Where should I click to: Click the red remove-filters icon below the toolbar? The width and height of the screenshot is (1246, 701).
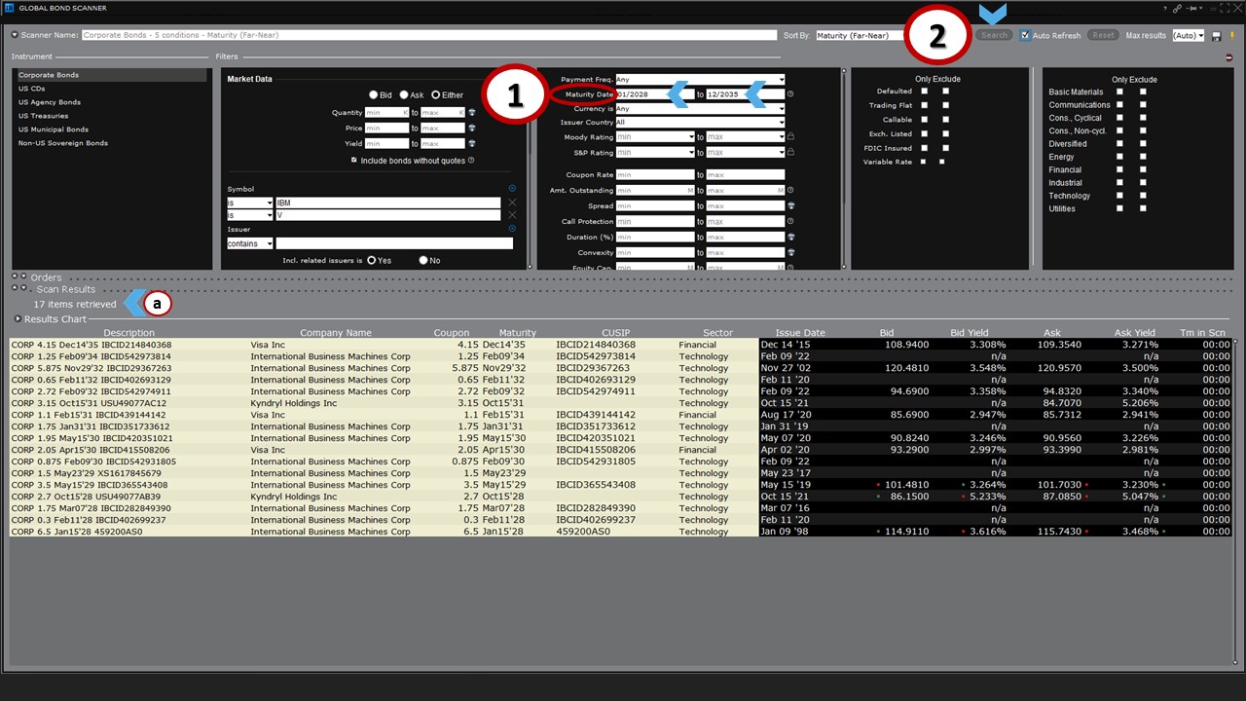(x=1231, y=57)
